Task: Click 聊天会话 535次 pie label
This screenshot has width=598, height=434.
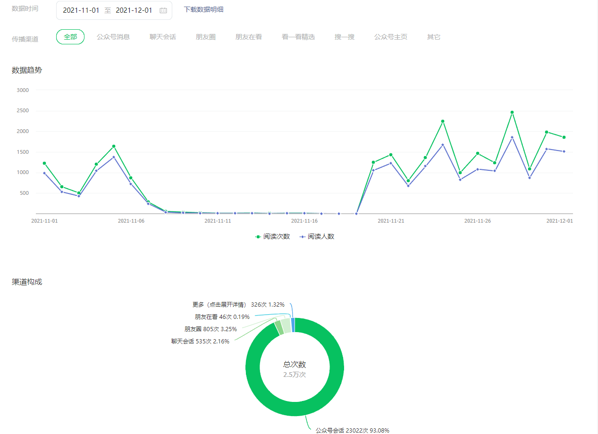Action: click(201, 341)
